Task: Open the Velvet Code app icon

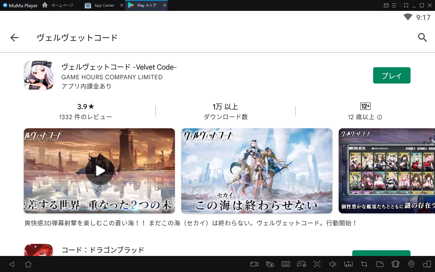Action: (x=39, y=75)
